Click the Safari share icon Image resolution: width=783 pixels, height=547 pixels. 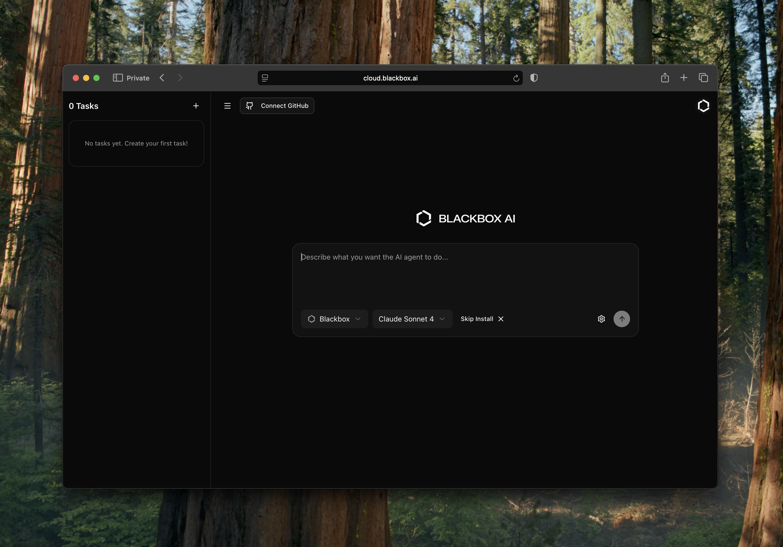point(665,78)
